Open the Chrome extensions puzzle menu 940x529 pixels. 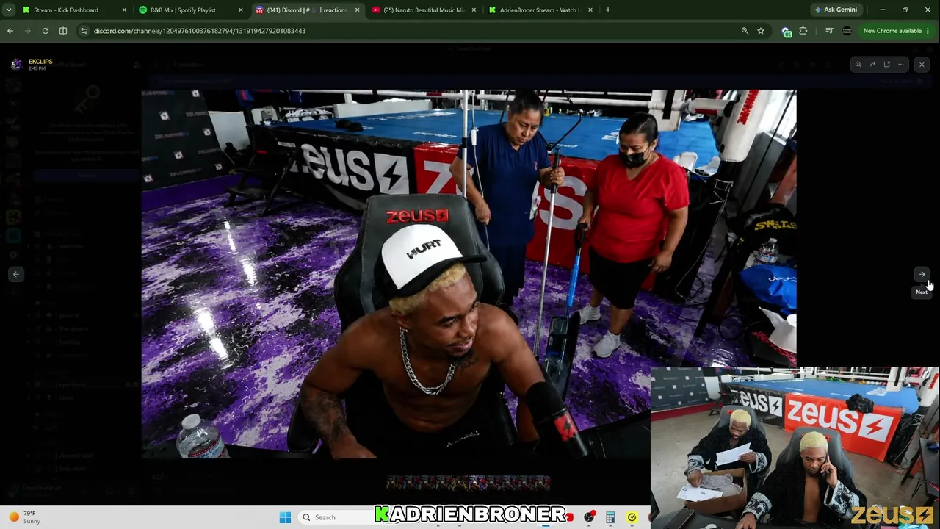803,31
